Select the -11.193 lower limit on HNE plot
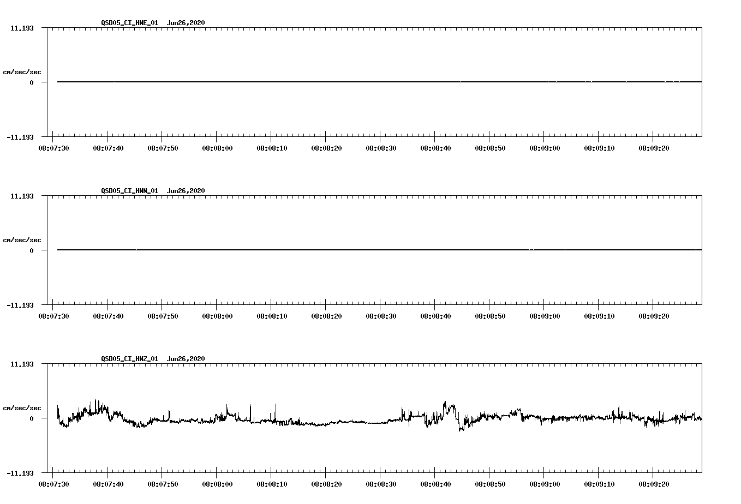 click(20, 137)
